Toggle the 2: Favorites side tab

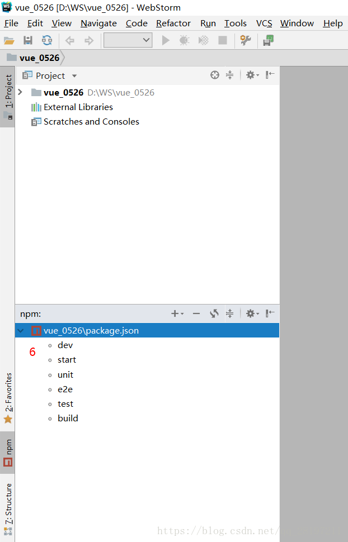pyautogui.click(x=8, y=397)
